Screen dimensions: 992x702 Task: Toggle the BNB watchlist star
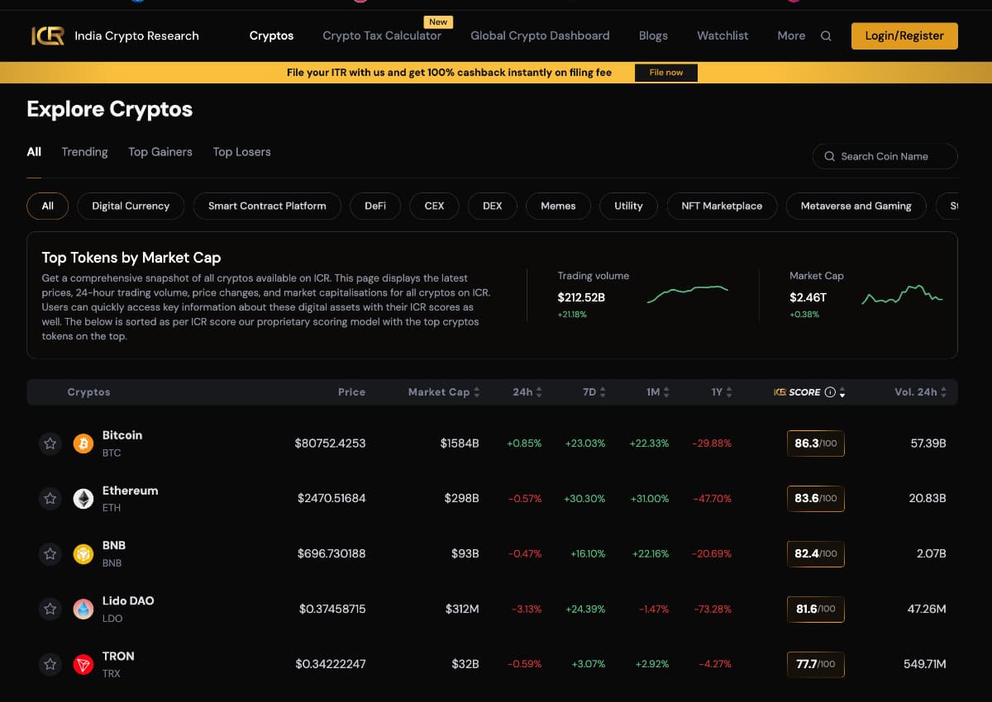point(50,553)
